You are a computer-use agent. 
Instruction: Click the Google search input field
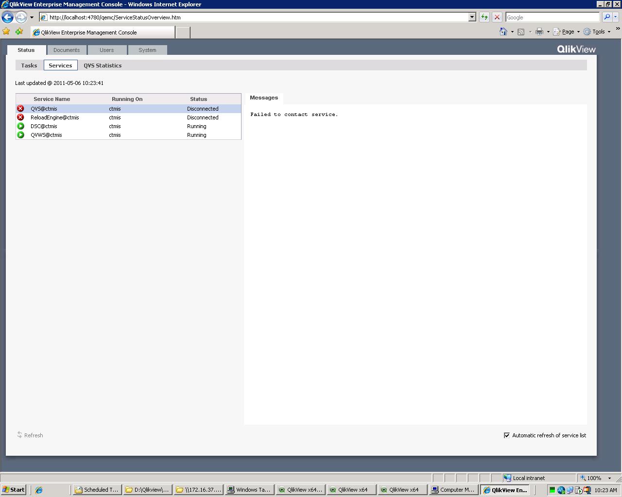(x=553, y=17)
